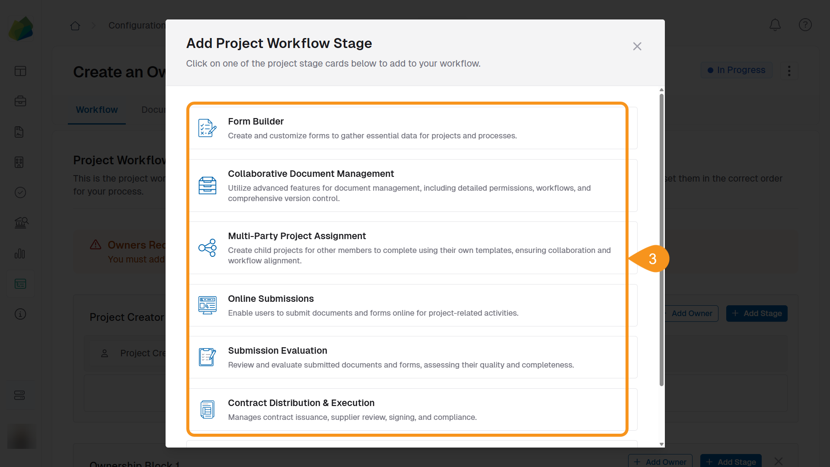Click the Multi-Party Project Assignment share icon
Image resolution: width=830 pixels, height=467 pixels.
point(207,248)
